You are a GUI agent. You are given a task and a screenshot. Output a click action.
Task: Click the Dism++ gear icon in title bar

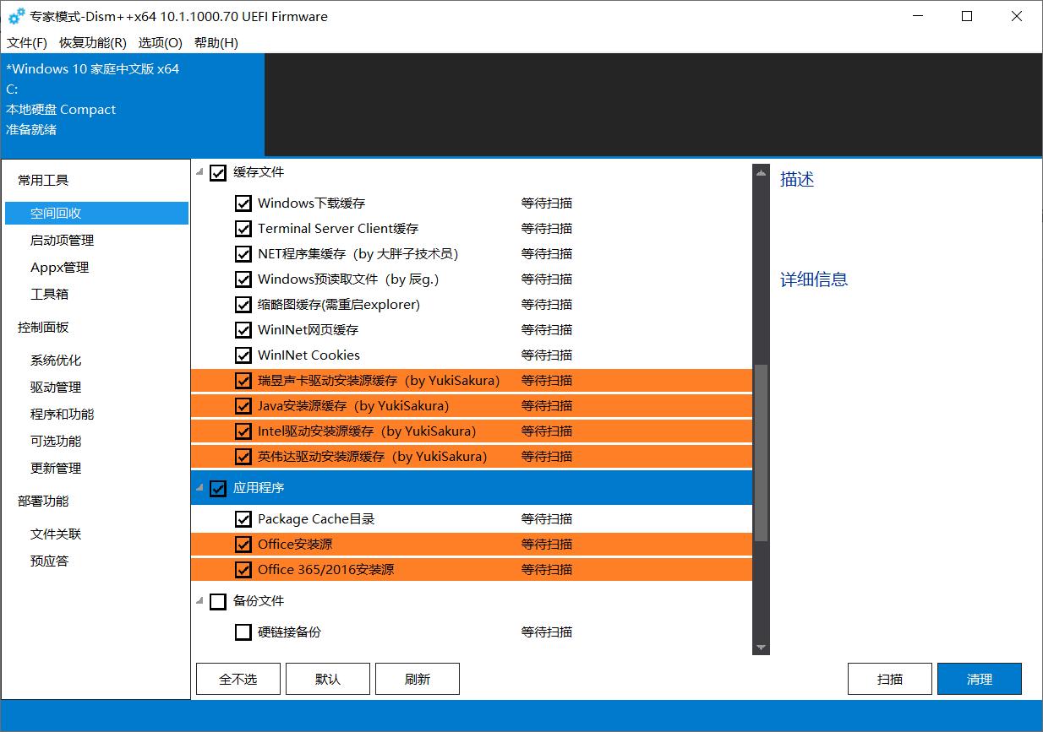[16, 16]
